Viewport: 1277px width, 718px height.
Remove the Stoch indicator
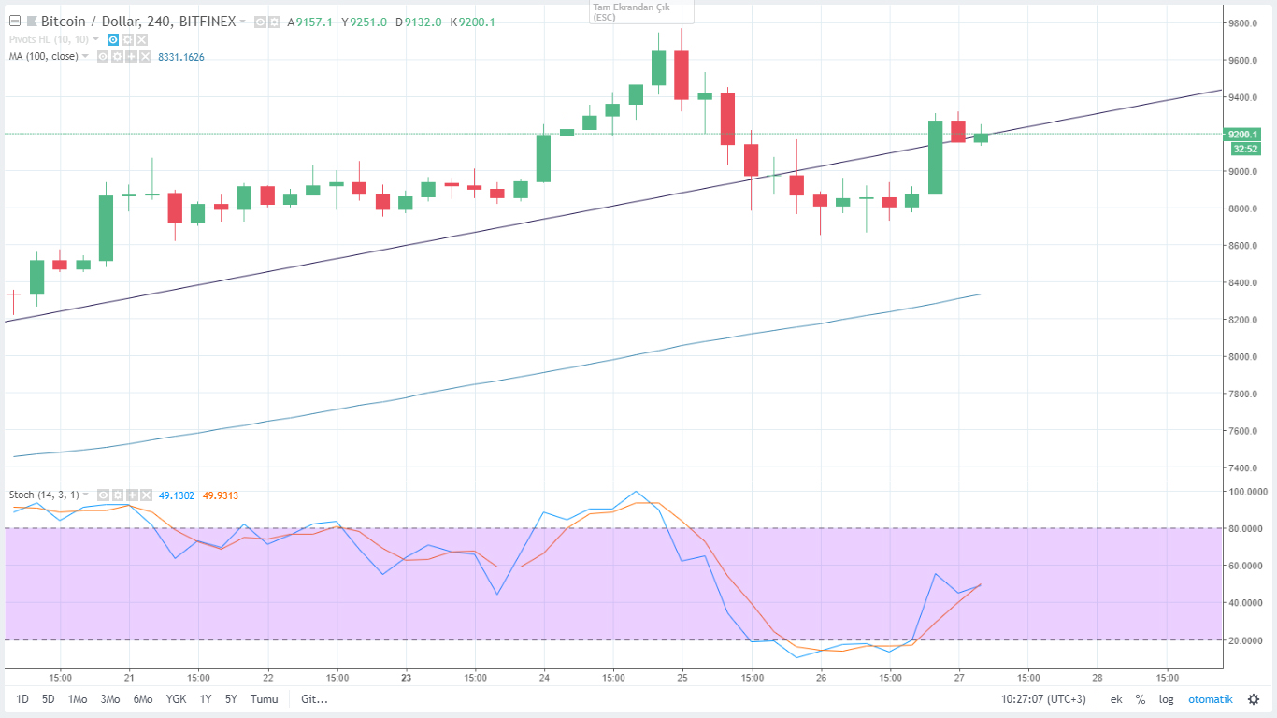(x=146, y=495)
